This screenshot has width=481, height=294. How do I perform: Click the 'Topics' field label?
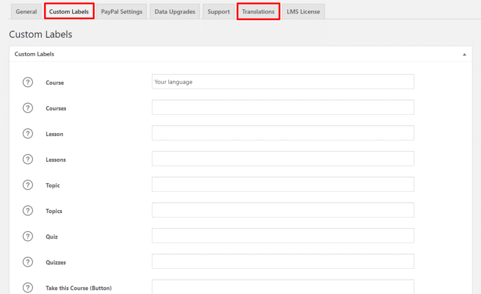pyautogui.click(x=54, y=211)
